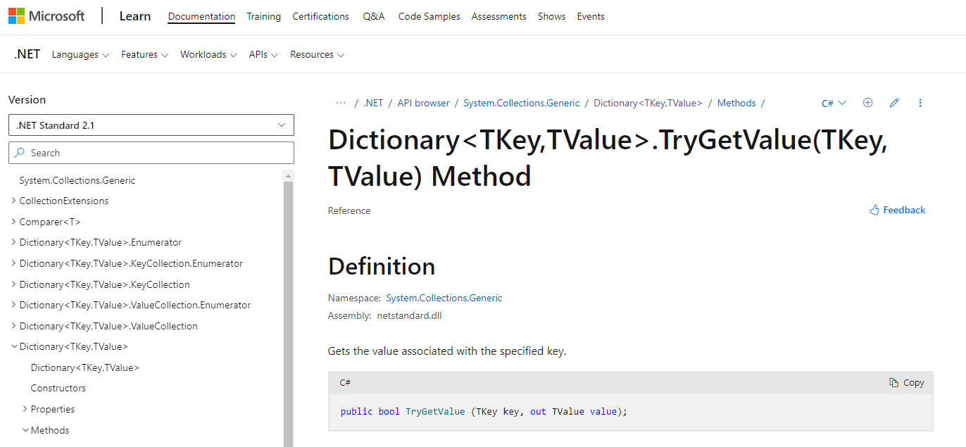966x447 pixels.
Task: Click the Microsoft logo
Action: [x=46, y=16]
